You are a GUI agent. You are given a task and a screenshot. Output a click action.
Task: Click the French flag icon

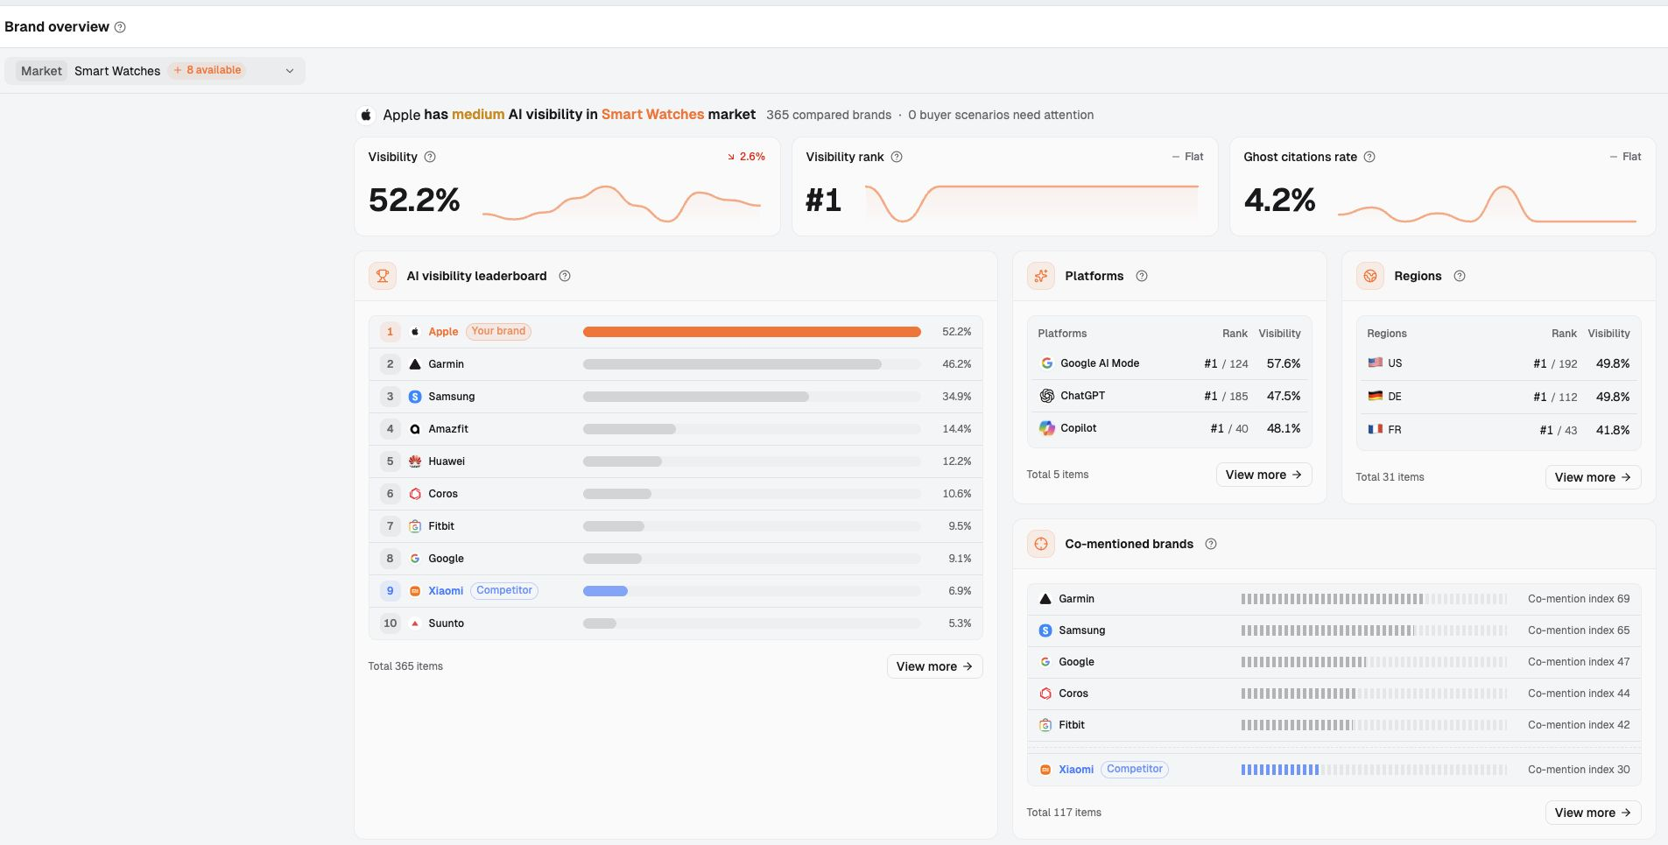click(x=1376, y=429)
